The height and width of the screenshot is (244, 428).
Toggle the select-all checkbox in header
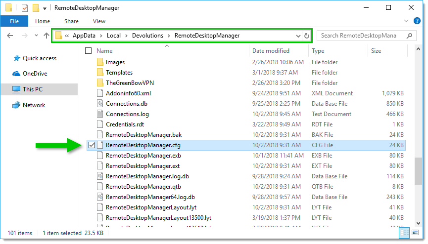pyautogui.click(x=88, y=51)
